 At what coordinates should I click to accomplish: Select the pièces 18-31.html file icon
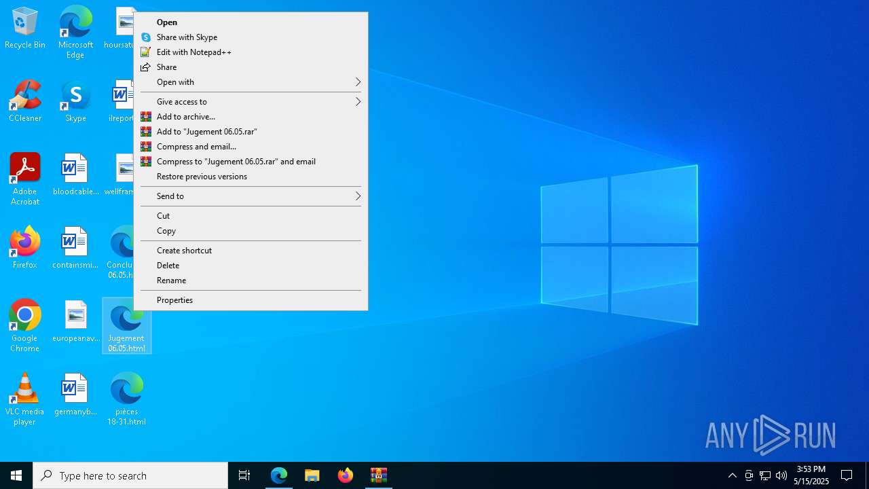pyautogui.click(x=126, y=399)
